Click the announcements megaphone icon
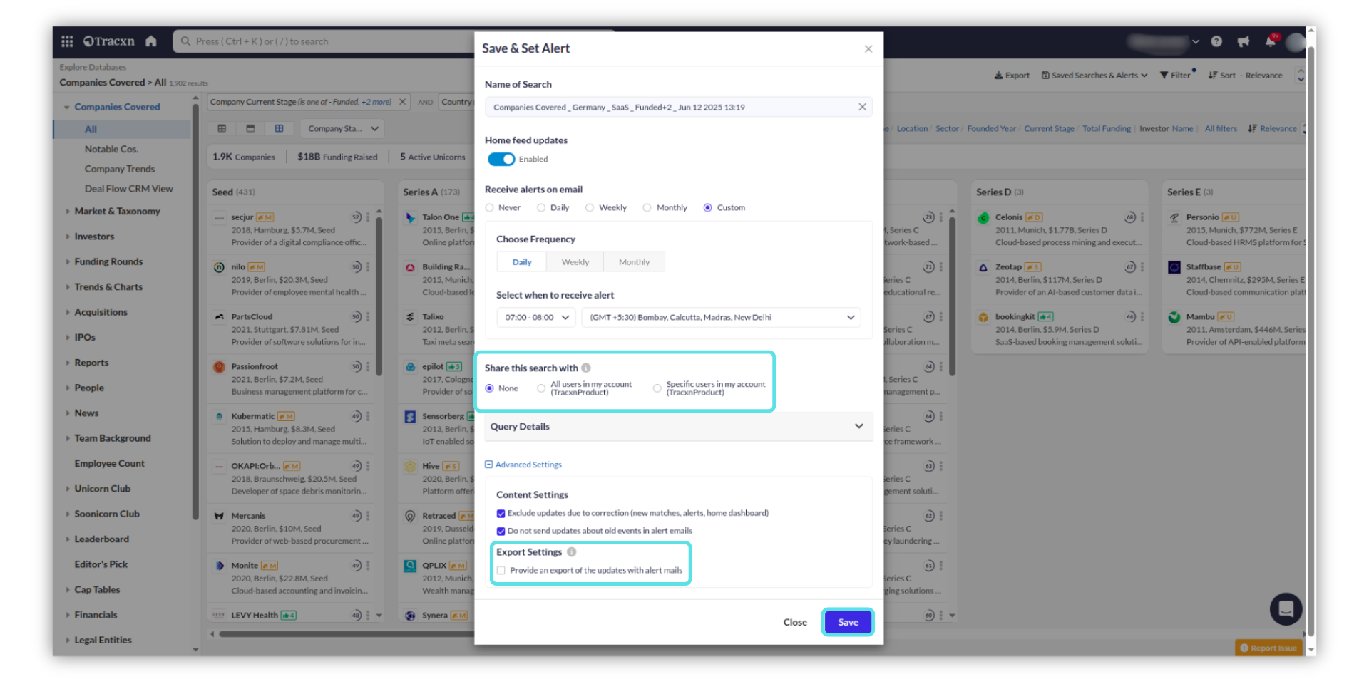The width and height of the screenshot is (1369, 684). tap(1244, 41)
